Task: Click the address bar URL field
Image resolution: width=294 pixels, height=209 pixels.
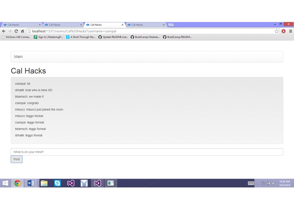Action: [153, 31]
